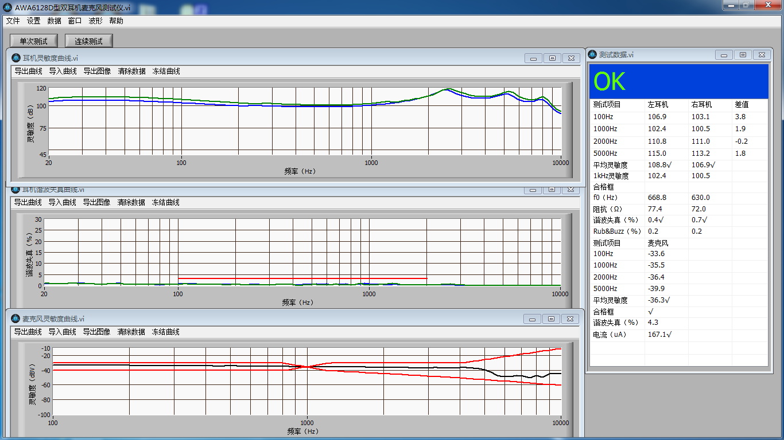The height and width of the screenshot is (440, 784).
Task: Click 清除数据 in the harmonic distortion window
Action: [131, 202]
